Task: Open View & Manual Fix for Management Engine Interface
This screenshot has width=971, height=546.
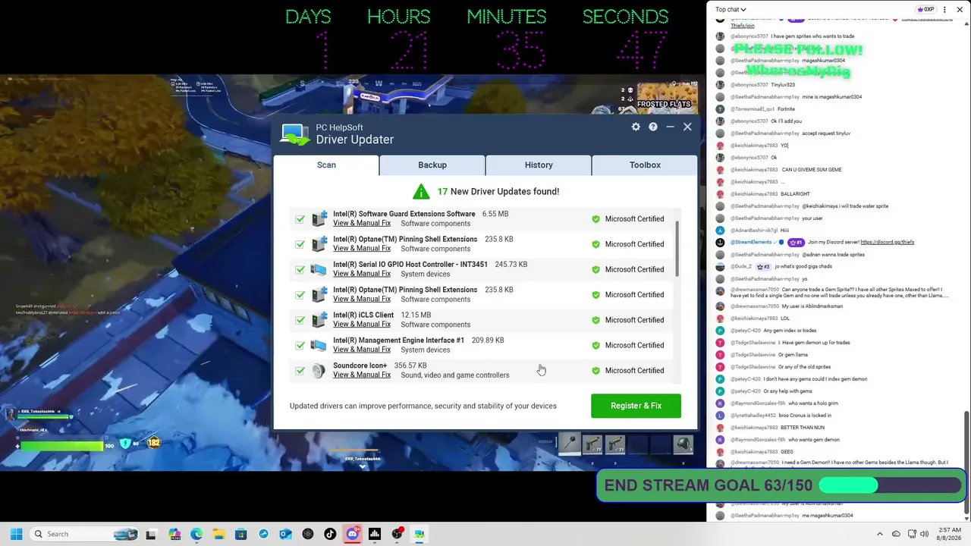Action: [x=362, y=350]
